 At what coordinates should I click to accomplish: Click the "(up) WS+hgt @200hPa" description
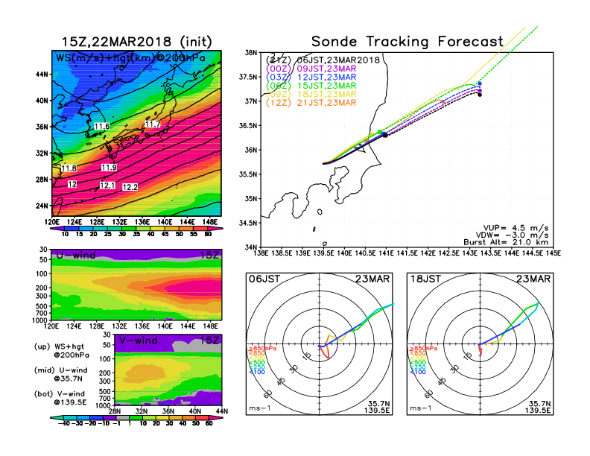62,351
